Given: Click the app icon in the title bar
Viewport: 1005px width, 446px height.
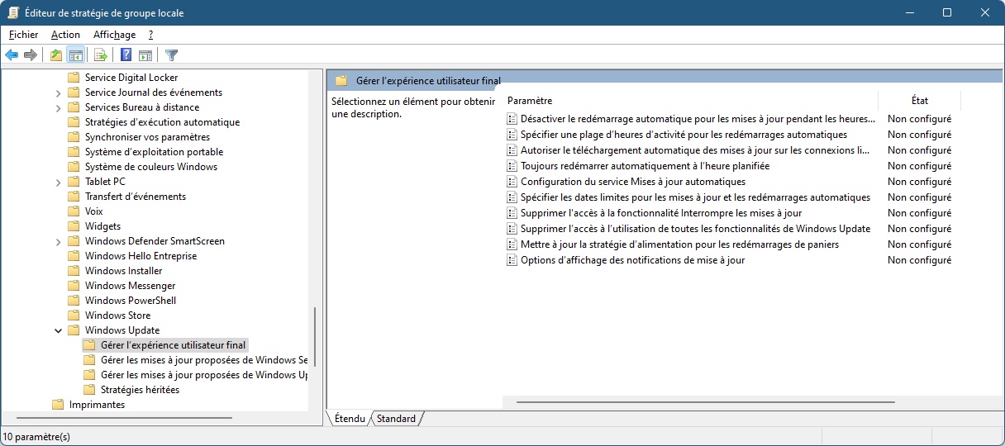Looking at the screenshot, I should click(12, 12).
